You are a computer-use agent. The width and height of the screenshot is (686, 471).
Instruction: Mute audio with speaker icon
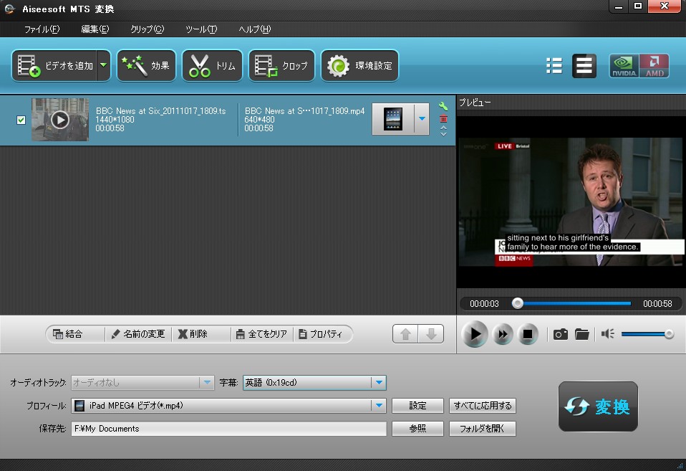pos(608,334)
